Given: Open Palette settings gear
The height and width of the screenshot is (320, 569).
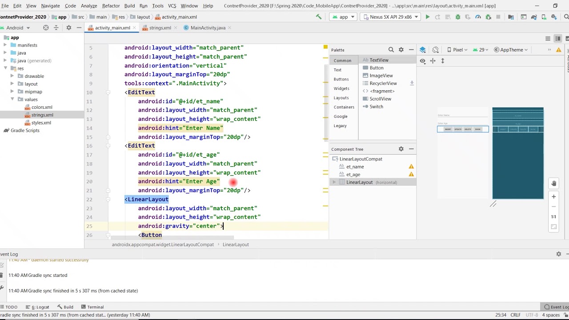Looking at the screenshot, I should point(401,50).
